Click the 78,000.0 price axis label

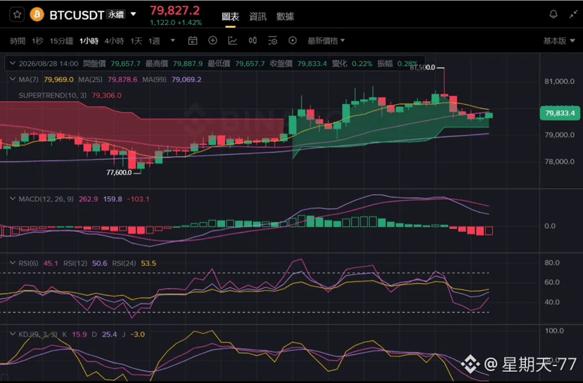pyautogui.click(x=559, y=162)
